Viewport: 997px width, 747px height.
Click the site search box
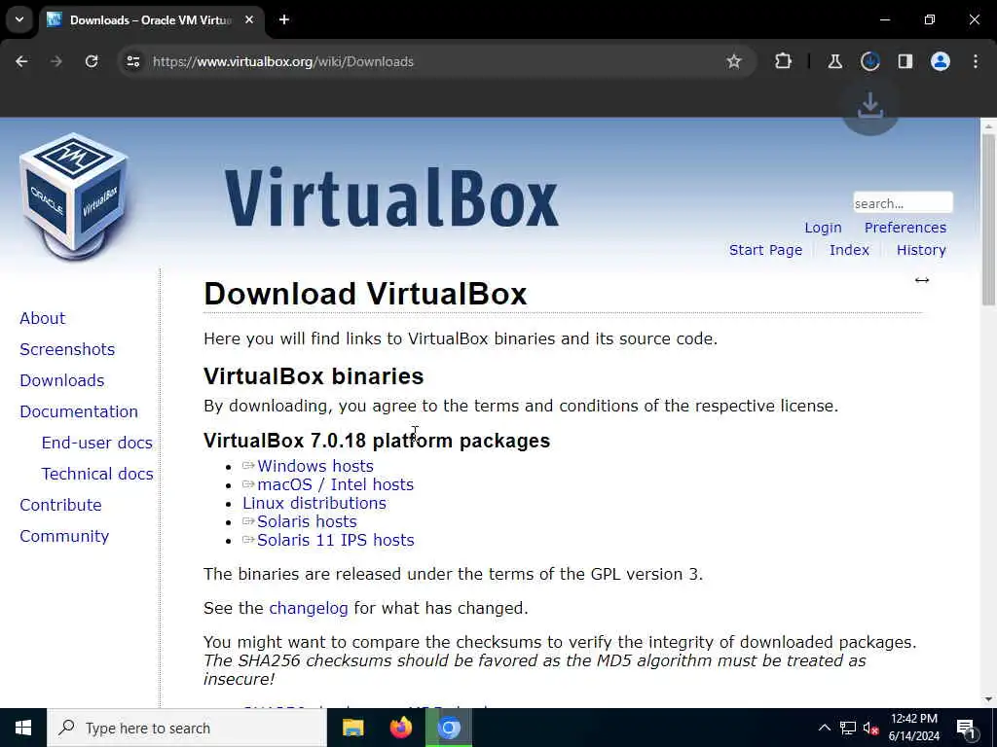903,202
